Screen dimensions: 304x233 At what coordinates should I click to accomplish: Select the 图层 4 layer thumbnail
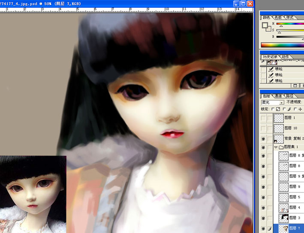pos(283,207)
